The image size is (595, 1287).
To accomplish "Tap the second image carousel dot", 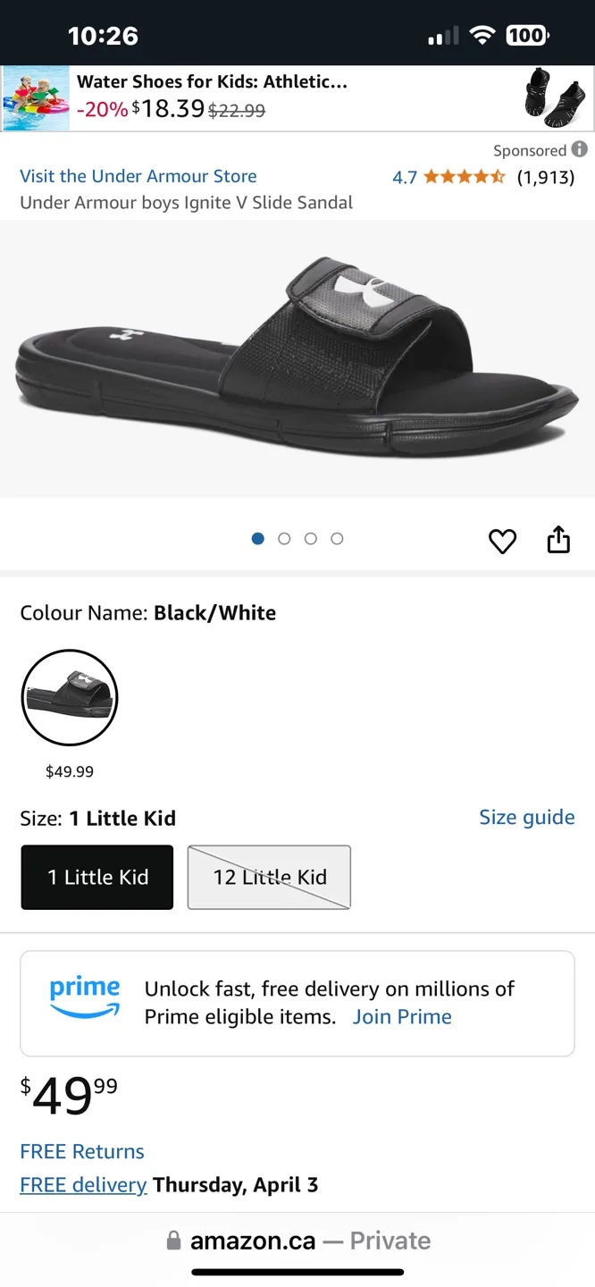I will tap(284, 538).
